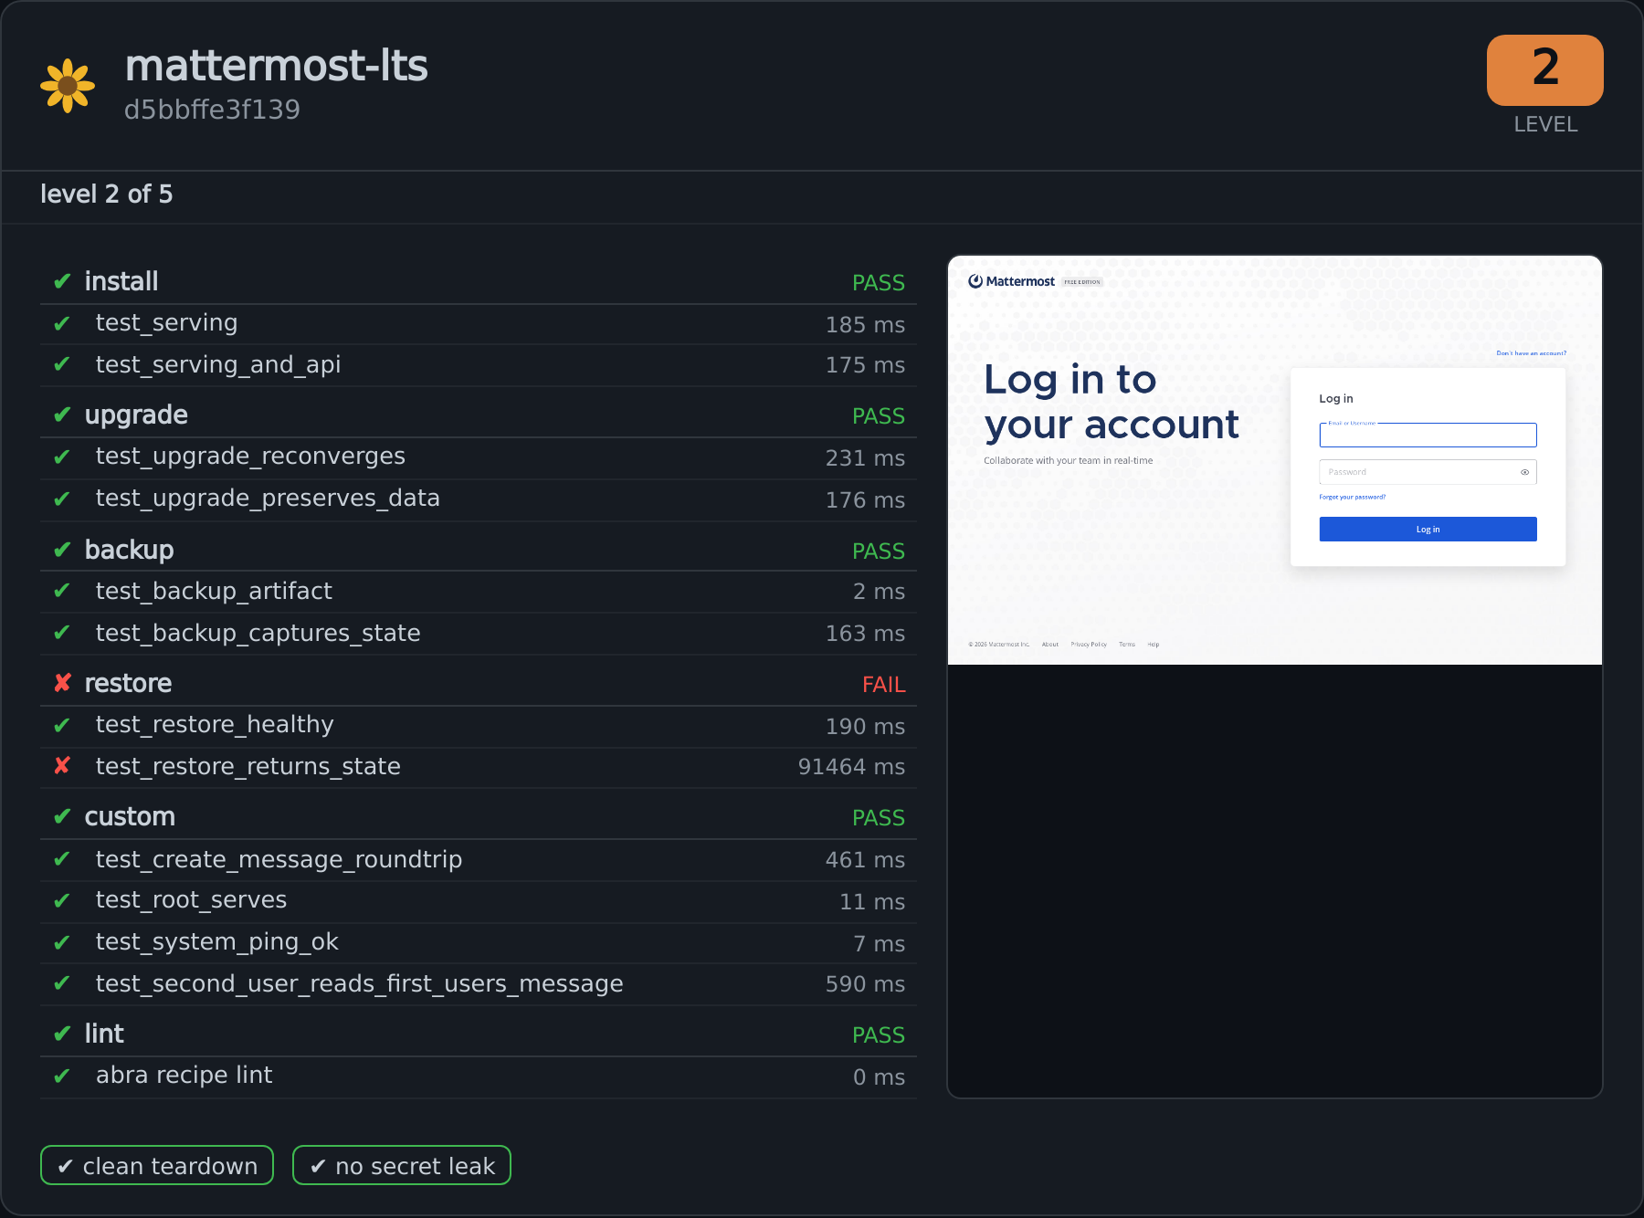This screenshot has width=1644, height=1218.
Task: Click the Email or Username input field
Action: coord(1428,435)
